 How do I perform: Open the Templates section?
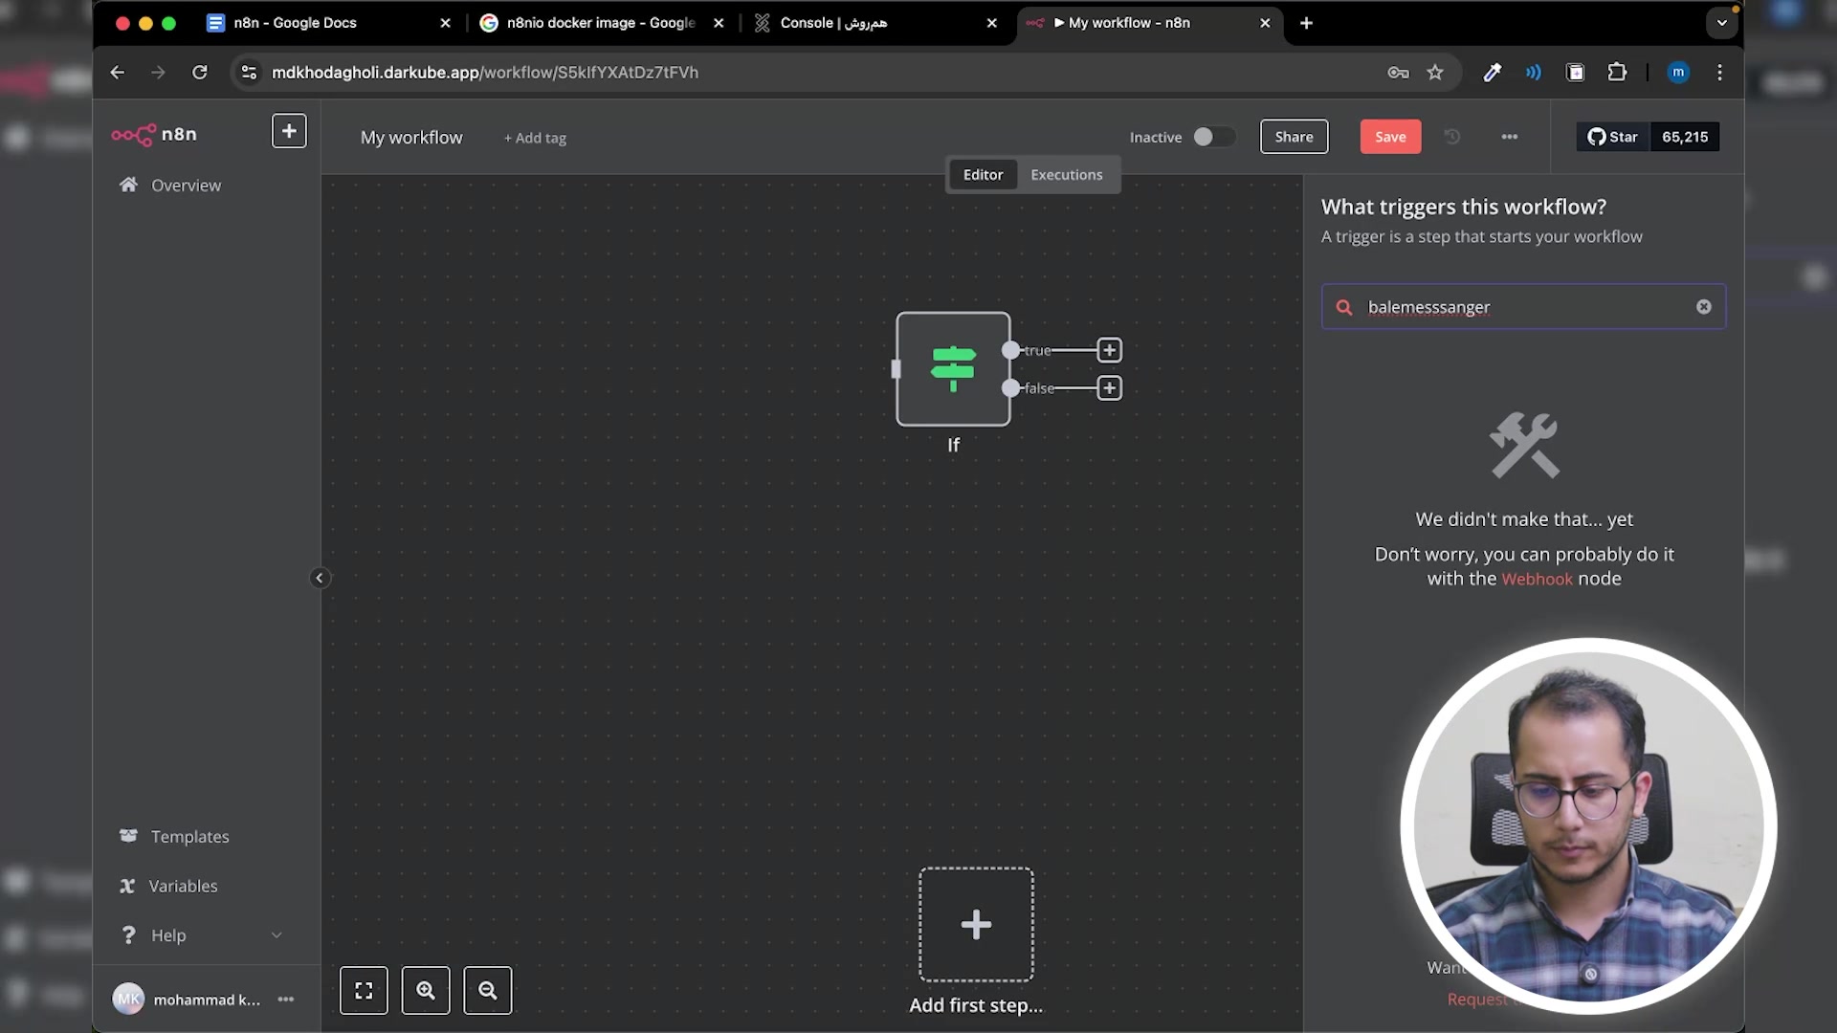point(174,836)
